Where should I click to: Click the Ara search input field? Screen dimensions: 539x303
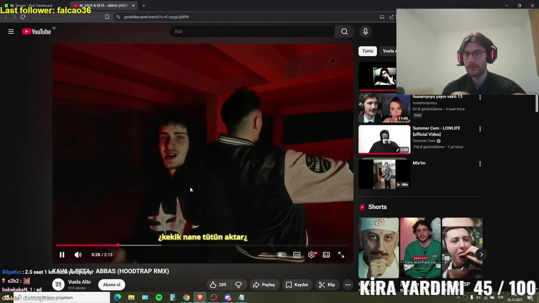(253, 32)
